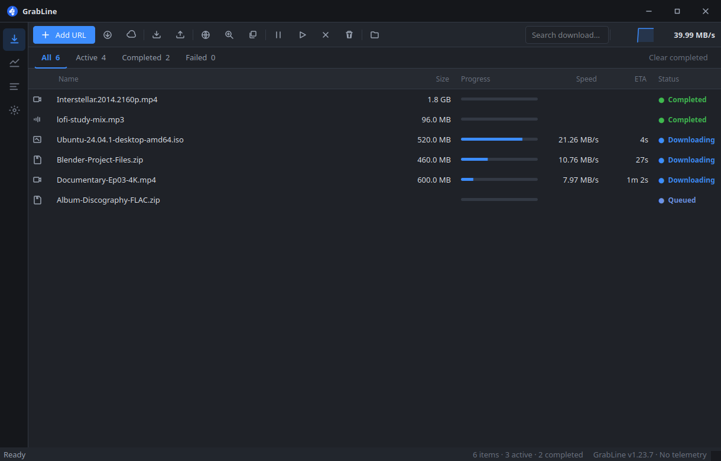Select Blender-Project-Files.zip file name
This screenshot has height=461, width=721.
[x=100, y=160]
